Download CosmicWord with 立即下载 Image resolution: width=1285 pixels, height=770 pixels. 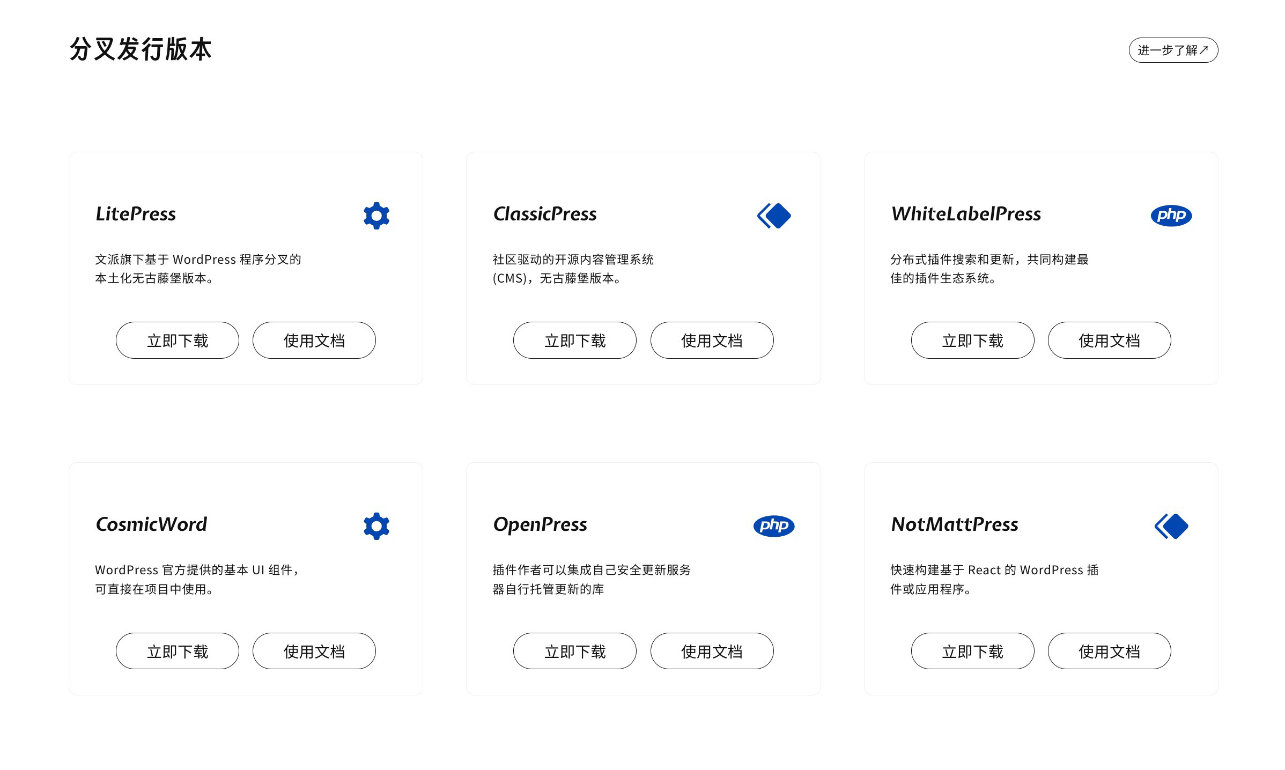pyautogui.click(x=177, y=651)
